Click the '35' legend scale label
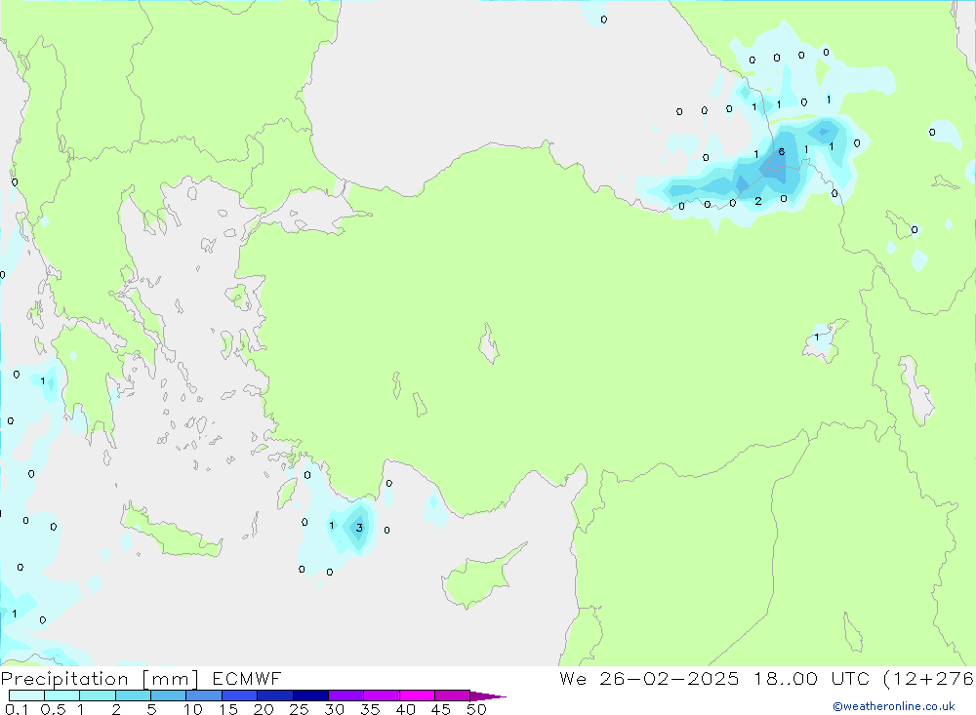Viewport: 976px width, 715px height. (x=370, y=709)
